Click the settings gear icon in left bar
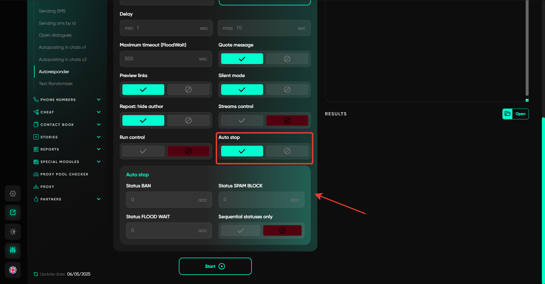The image size is (545, 284). [x=13, y=194]
